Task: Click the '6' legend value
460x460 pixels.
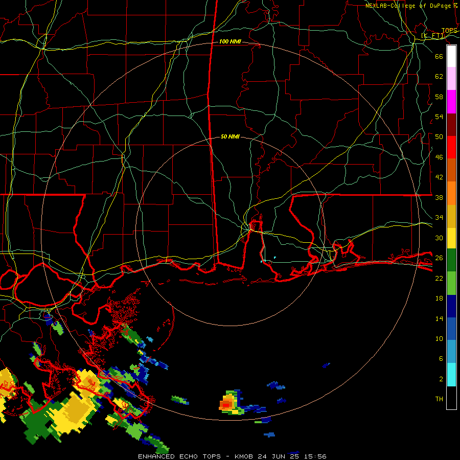Action: click(x=441, y=359)
